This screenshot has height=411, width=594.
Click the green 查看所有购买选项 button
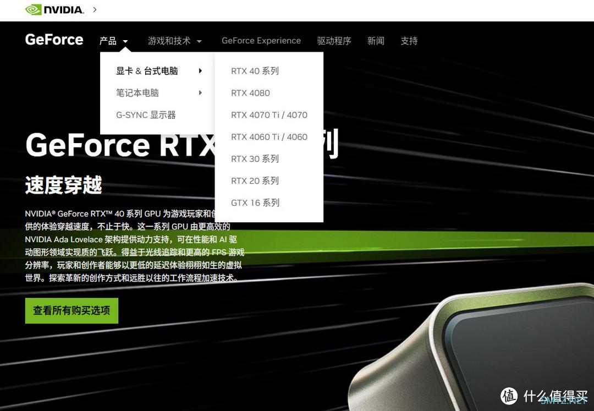pyautogui.click(x=71, y=311)
